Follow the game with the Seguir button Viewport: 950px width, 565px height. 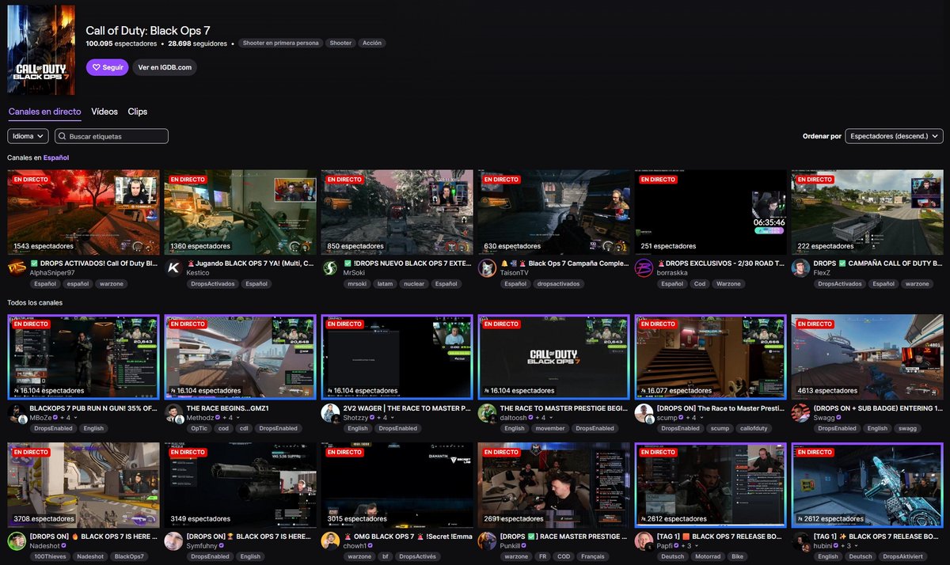[107, 67]
